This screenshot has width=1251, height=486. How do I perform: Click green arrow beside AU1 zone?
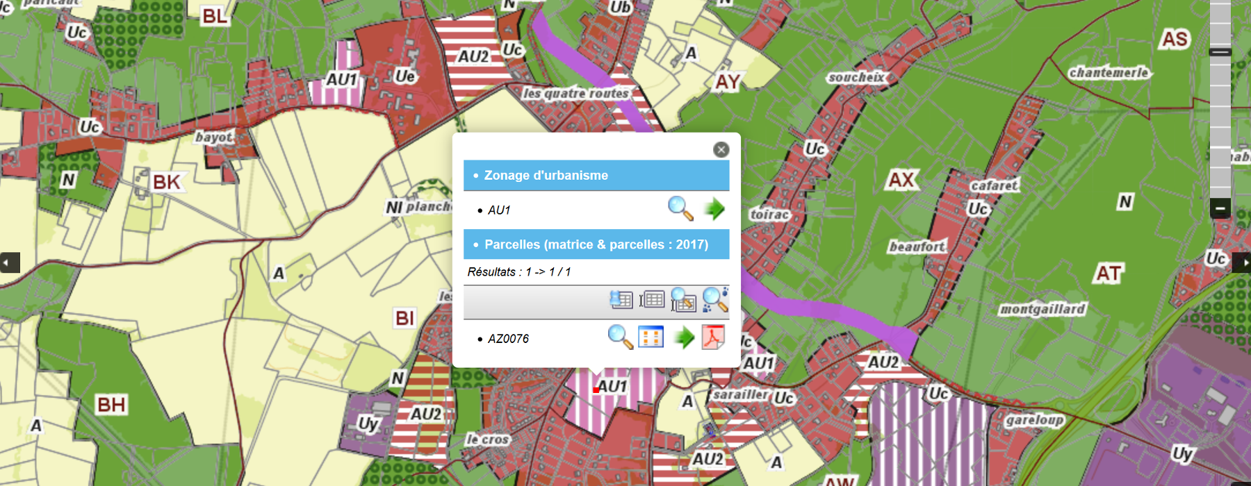(x=714, y=208)
